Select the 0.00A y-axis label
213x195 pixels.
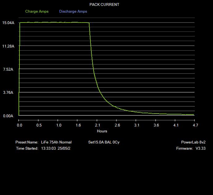pyautogui.click(x=8, y=116)
